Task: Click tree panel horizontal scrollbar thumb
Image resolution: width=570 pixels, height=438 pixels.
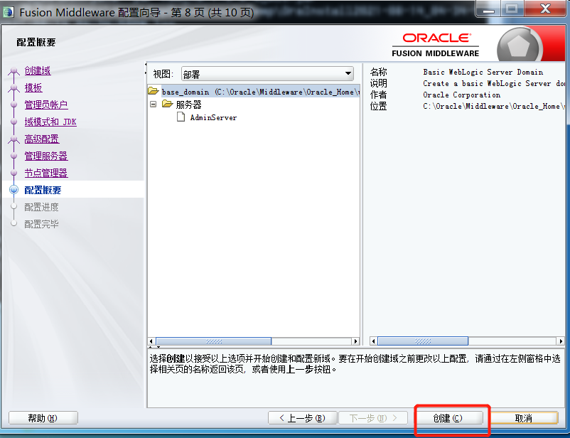Action: (x=214, y=341)
